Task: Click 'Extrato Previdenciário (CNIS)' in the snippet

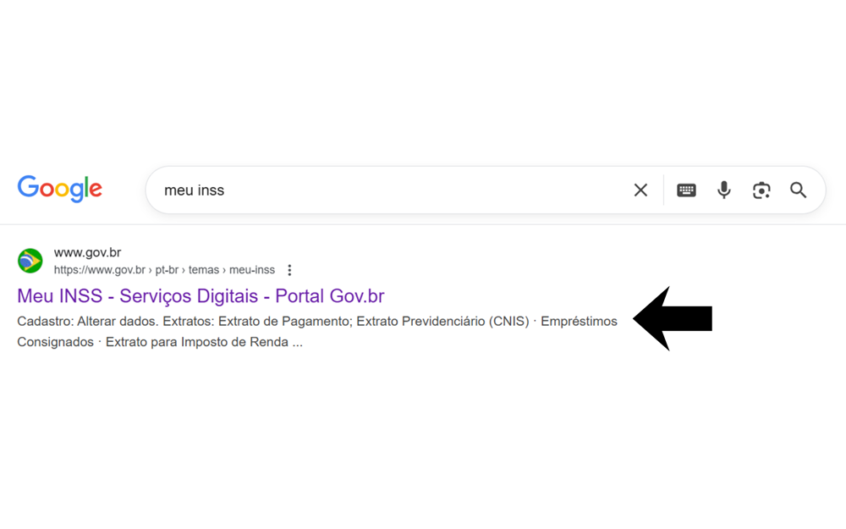Action: [x=442, y=322]
